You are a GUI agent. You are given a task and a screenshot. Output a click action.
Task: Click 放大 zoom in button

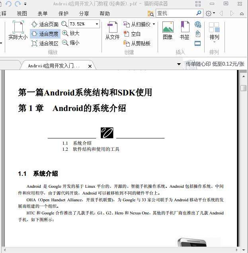click(x=71, y=33)
